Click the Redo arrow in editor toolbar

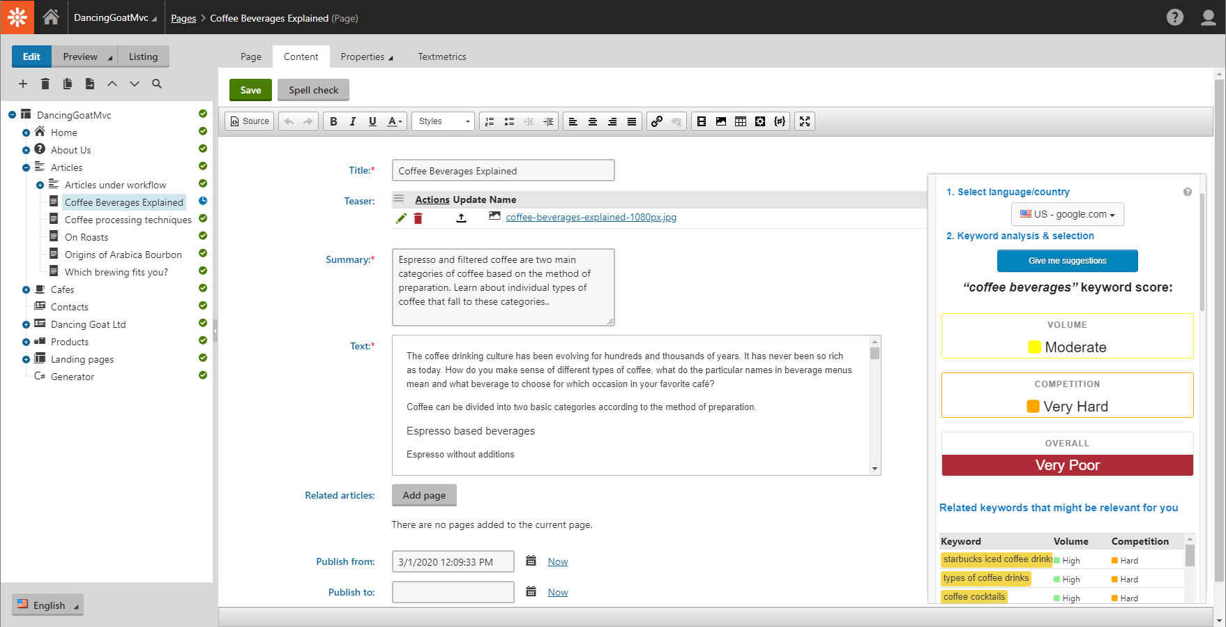tap(308, 121)
